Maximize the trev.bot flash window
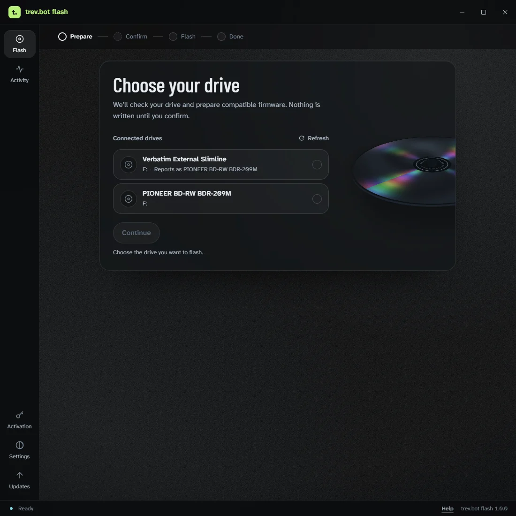Image resolution: width=516 pixels, height=516 pixels. tap(484, 12)
